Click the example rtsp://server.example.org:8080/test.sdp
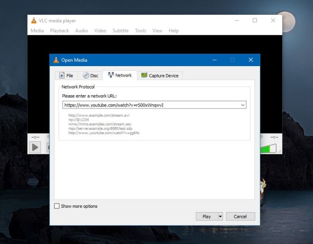This screenshot has height=244, width=313. coord(100,128)
